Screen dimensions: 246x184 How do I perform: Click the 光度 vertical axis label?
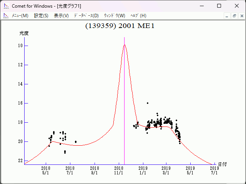[24, 33]
